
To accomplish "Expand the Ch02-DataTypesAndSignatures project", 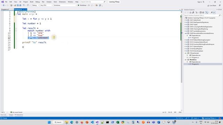I will 185,22.
